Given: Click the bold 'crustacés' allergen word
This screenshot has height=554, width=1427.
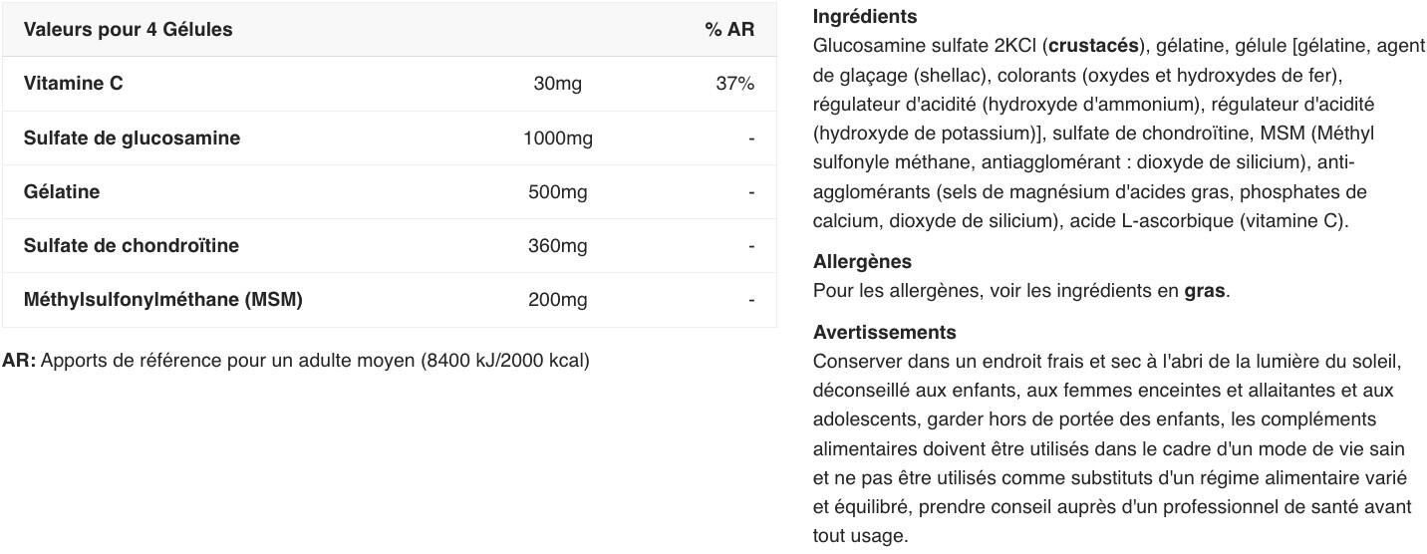Looking at the screenshot, I should (x=1093, y=46).
